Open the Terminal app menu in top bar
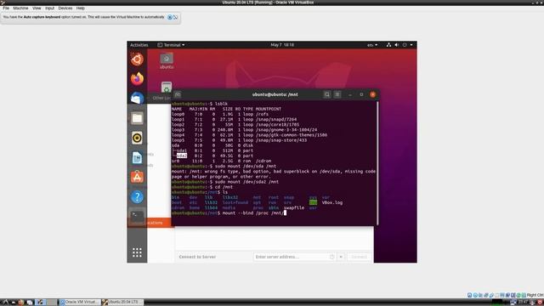Viewport: 544px width, 306px height. pyautogui.click(x=171, y=45)
